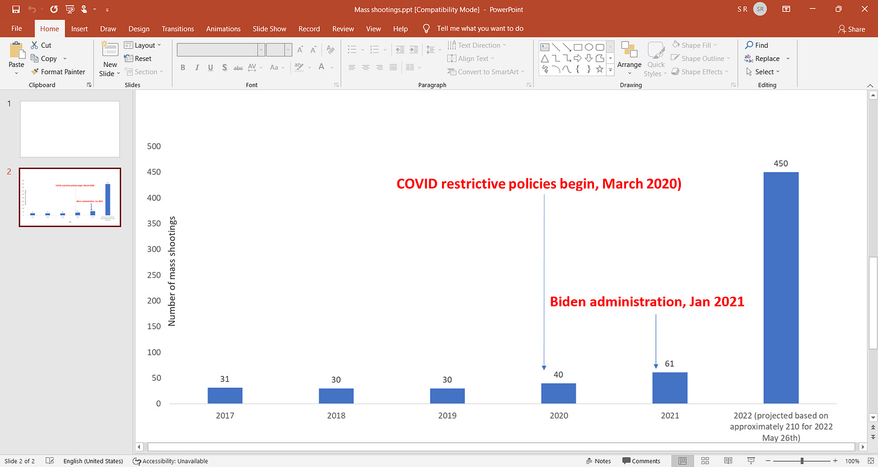Switch to Slide Sorter view
The width and height of the screenshot is (878, 467).
pyautogui.click(x=704, y=461)
